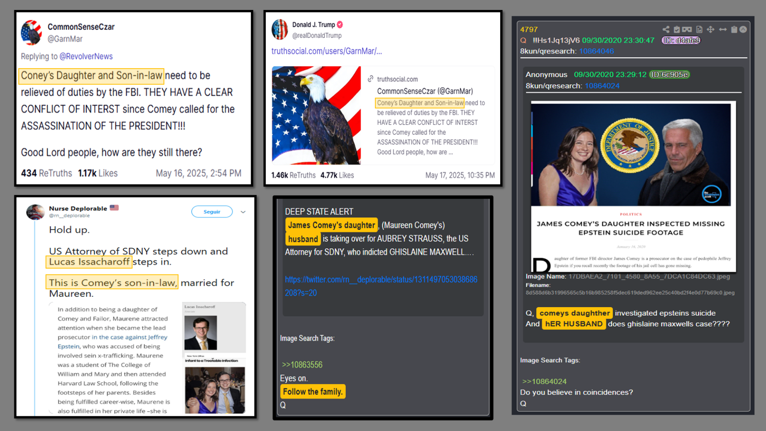This screenshot has height=431, width=766.
Task: Open the truthsocial.com/users/GarnMar link
Action: tap(326, 51)
